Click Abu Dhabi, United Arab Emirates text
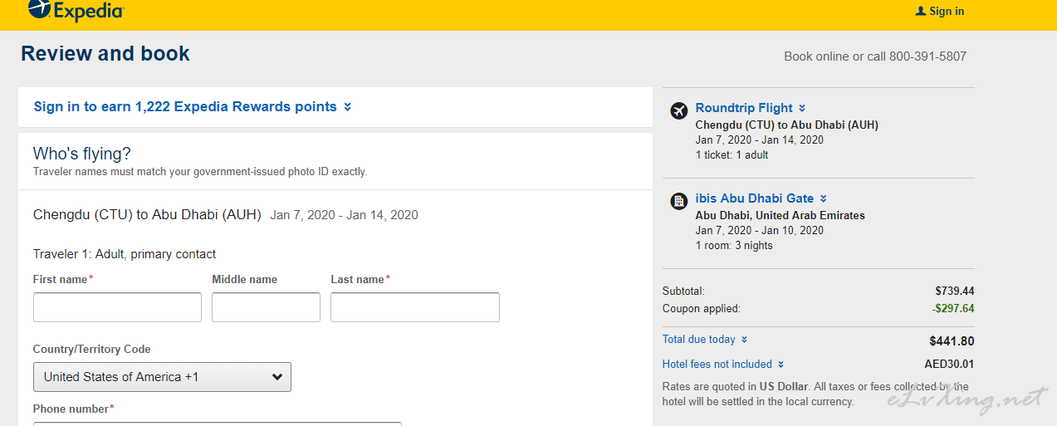This screenshot has width=1057, height=426. pos(781,216)
